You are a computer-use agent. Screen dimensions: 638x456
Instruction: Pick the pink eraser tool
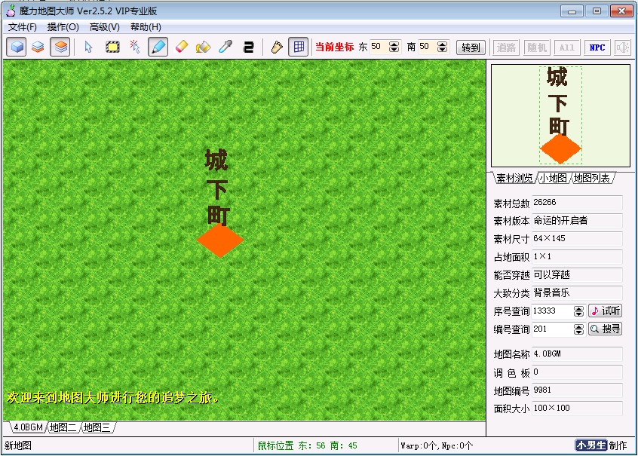[180, 47]
